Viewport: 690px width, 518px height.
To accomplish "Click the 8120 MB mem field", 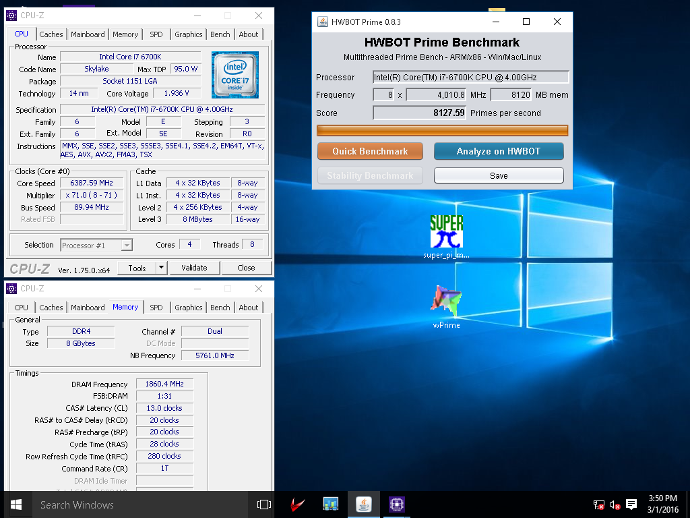I will click(x=511, y=94).
